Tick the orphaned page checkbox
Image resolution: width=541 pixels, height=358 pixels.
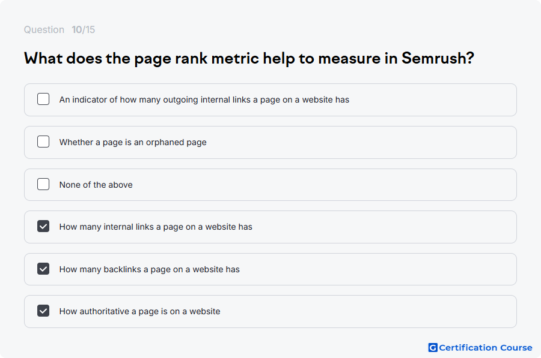(x=43, y=142)
